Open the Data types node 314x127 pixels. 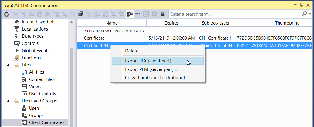click(32, 36)
